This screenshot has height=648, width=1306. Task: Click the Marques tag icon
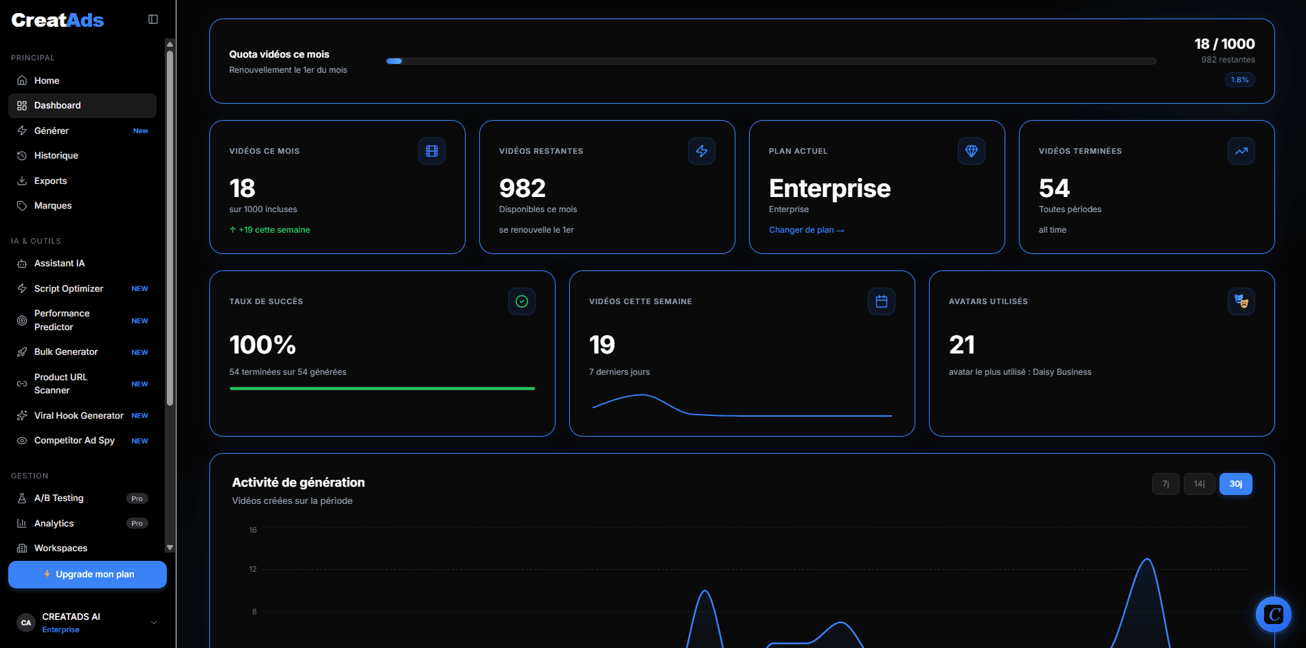pos(22,206)
